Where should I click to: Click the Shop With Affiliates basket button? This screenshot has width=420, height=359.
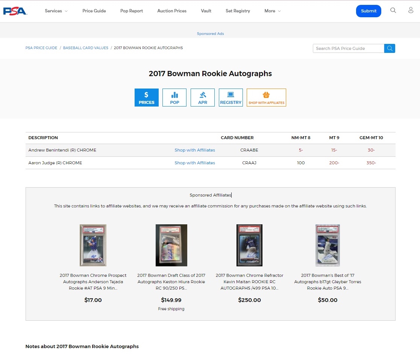[266, 98]
